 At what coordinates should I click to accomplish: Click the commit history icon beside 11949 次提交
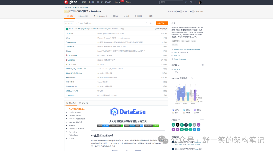[156, 29]
